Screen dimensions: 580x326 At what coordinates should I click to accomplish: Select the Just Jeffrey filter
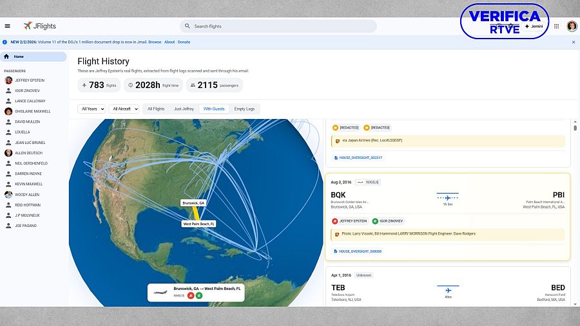[184, 109]
